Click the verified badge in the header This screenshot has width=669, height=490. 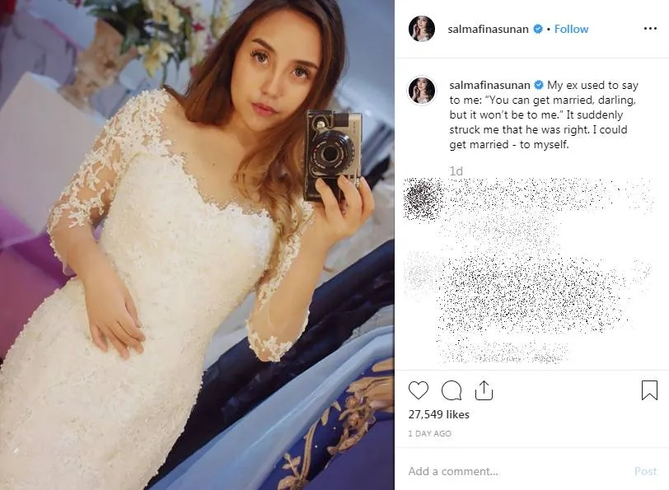pos(537,29)
